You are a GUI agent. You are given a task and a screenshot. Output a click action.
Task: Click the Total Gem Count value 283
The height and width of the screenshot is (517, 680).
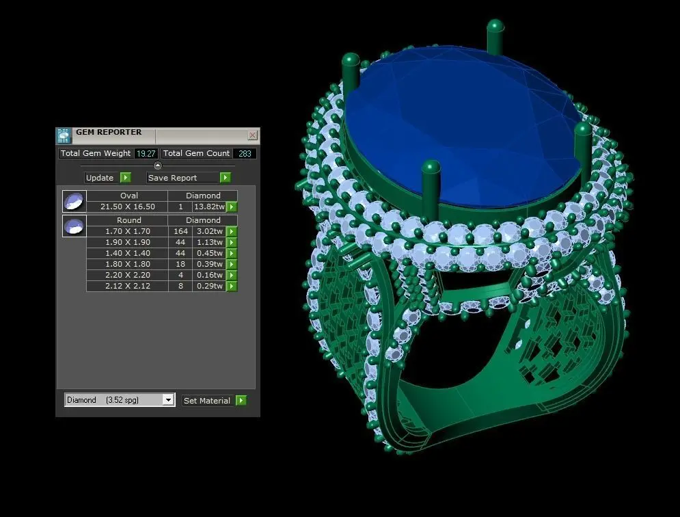245,153
